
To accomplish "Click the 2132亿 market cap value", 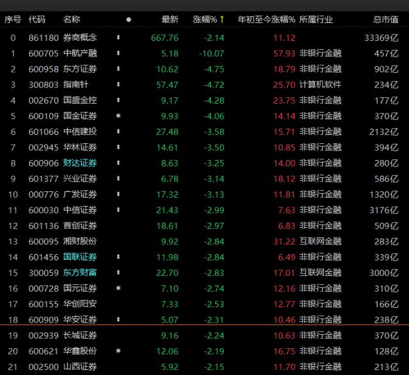I will click(x=383, y=132).
